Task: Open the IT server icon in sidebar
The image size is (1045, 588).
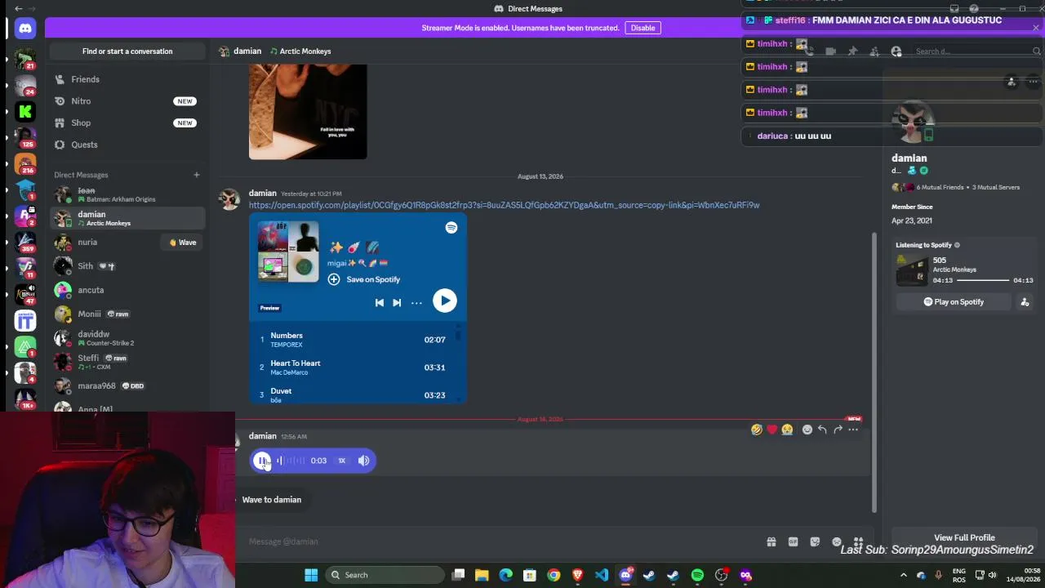Action: click(25, 321)
